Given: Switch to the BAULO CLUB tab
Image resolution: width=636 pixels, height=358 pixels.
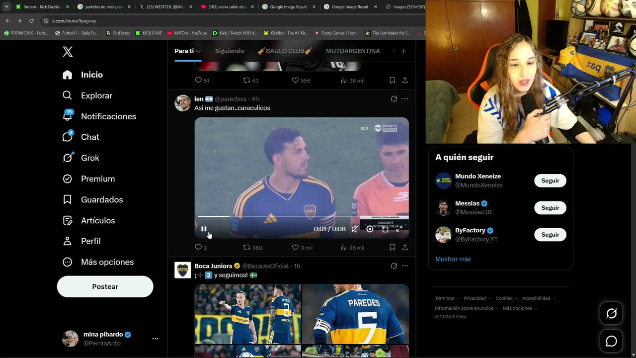Looking at the screenshot, I should [x=285, y=51].
